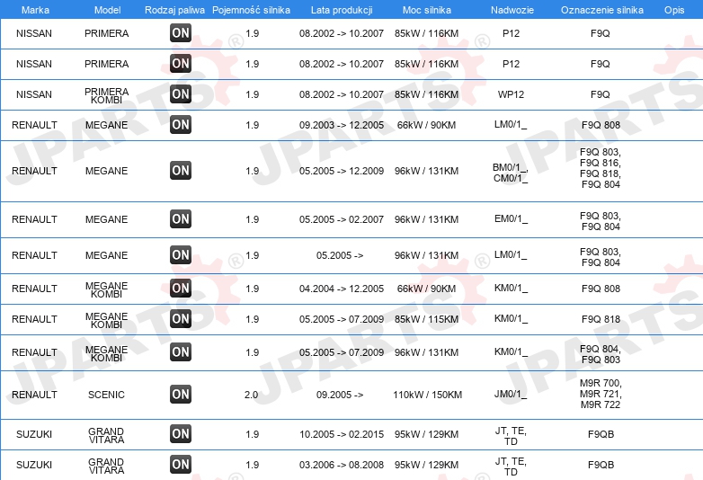Select 'F9QB' in the 10.2005 -> 02.2015 row

click(601, 434)
